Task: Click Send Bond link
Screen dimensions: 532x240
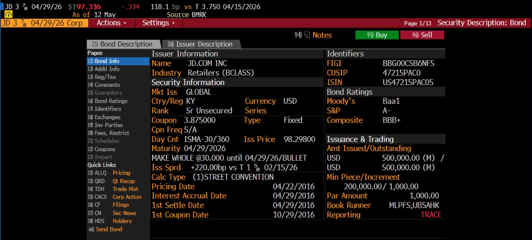Action: tap(106, 229)
